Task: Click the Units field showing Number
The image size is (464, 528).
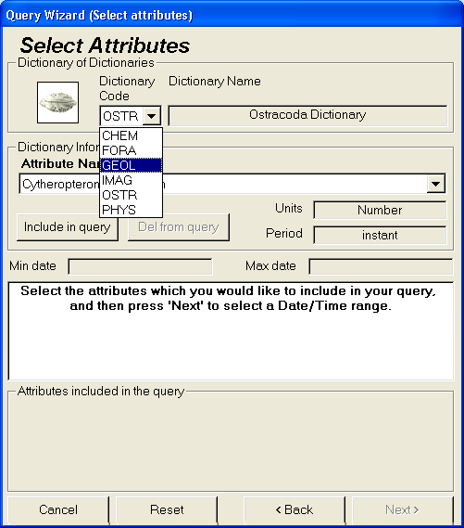Action: coord(380,210)
